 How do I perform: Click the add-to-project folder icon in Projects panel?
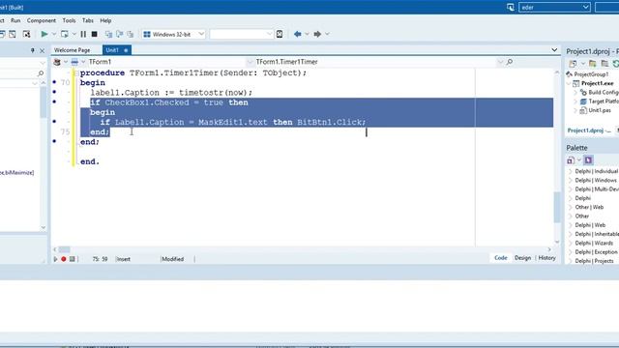(592, 64)
